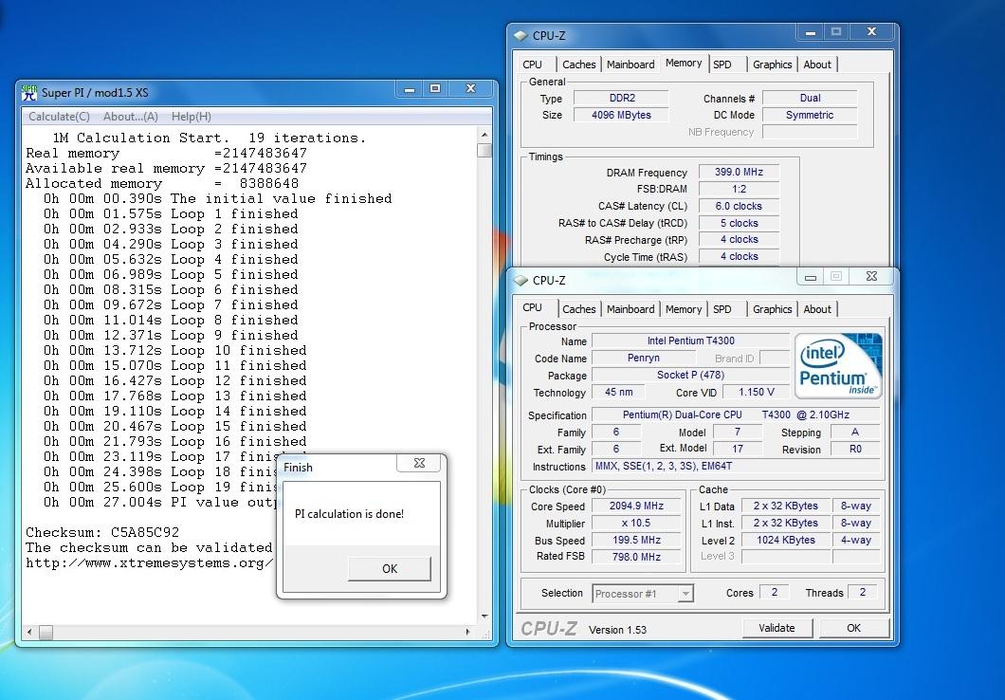Click the Code Name value Penryn
The height and width of the screenshot is (700, 1005).
(x=644, y=358)
